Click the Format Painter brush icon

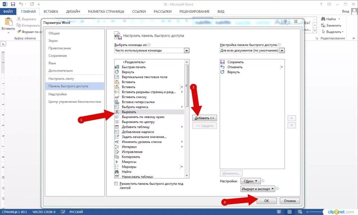[x=19, y=32]
